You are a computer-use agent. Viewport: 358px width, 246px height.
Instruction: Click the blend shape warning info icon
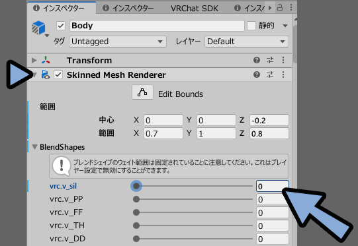[61, 166]
